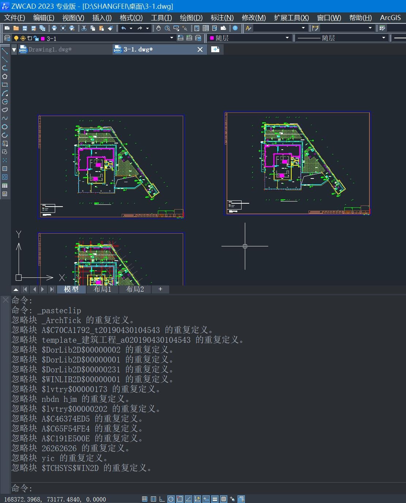406x503 pixels.
Task: Open the 标注(N) menu
Action: tap(222, 18)
